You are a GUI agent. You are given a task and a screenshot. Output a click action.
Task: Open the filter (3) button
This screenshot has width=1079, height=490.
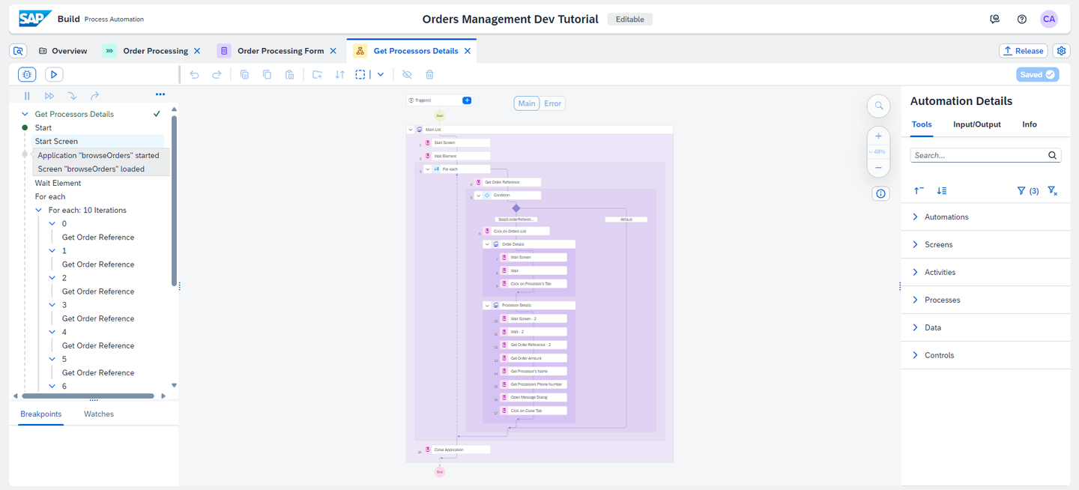point(1027,191)
